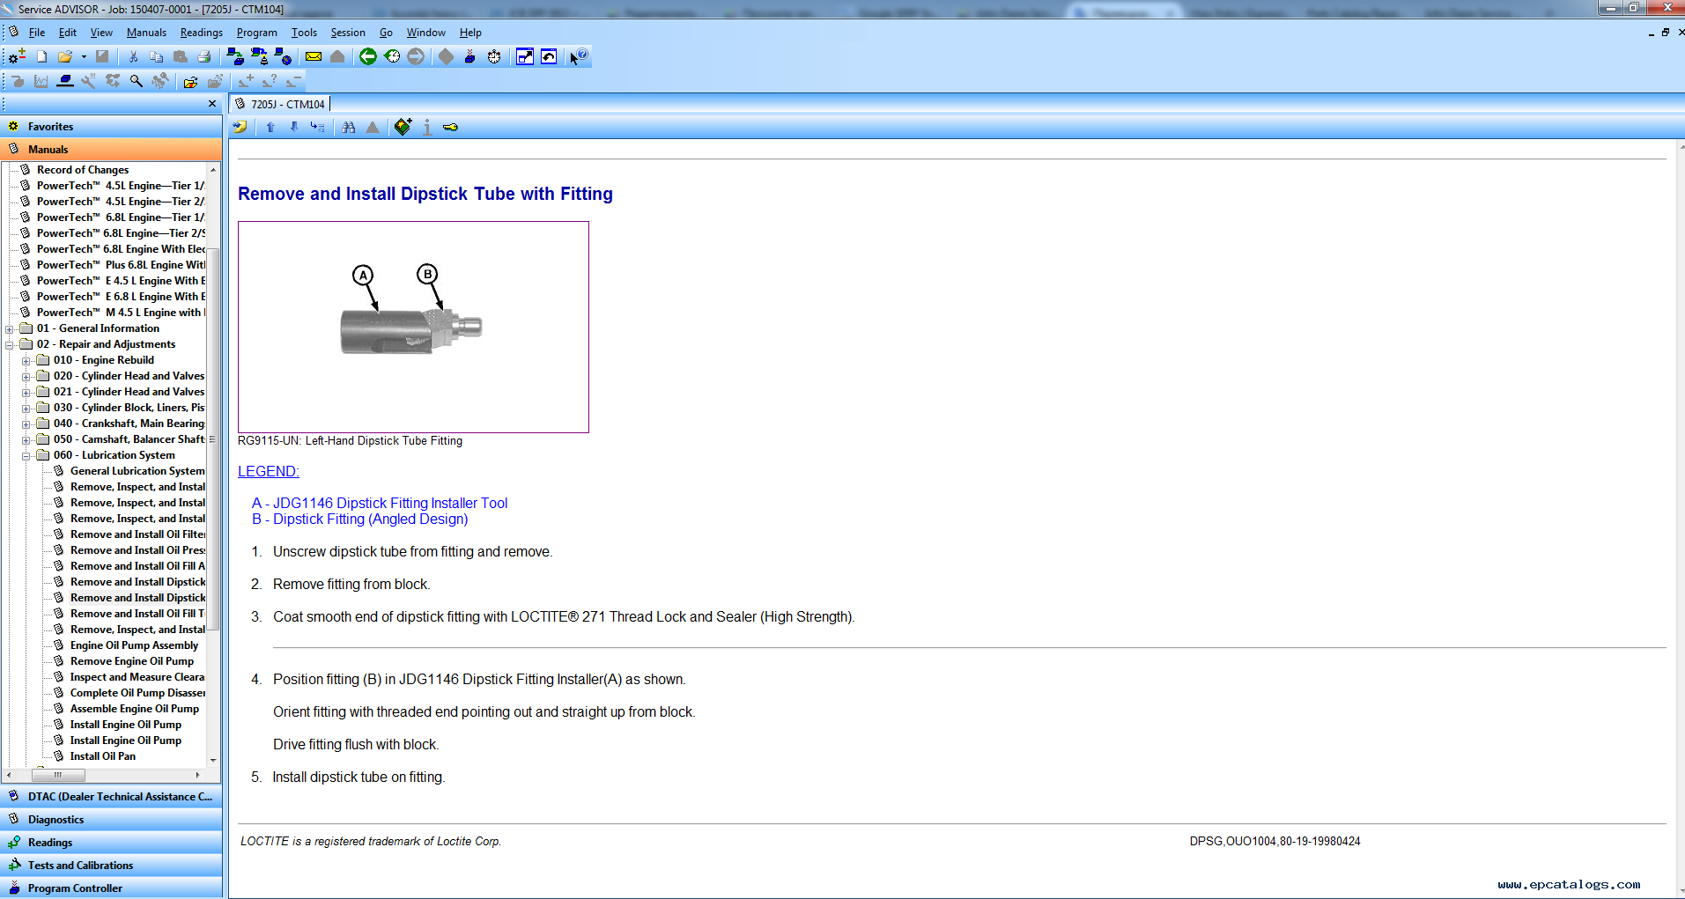Select General Lubrication System tree item
Screen dimensions: 1685x899
[x=137, y=471]
